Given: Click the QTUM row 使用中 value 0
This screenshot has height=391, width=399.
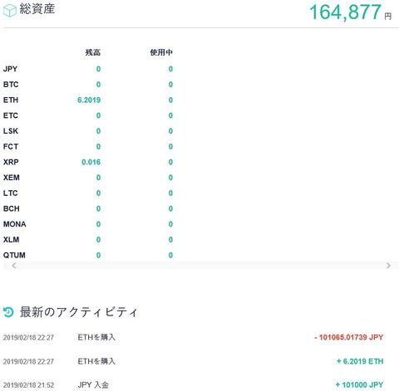Looking at the screenshot, I should [170, 255].
